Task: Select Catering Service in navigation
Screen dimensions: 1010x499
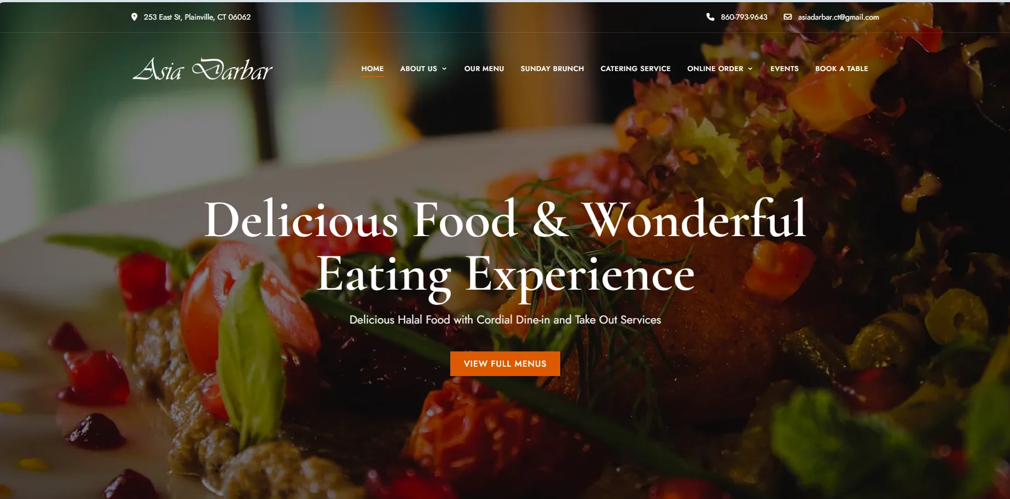Action: pyautogui.click(x=635, y=68)
